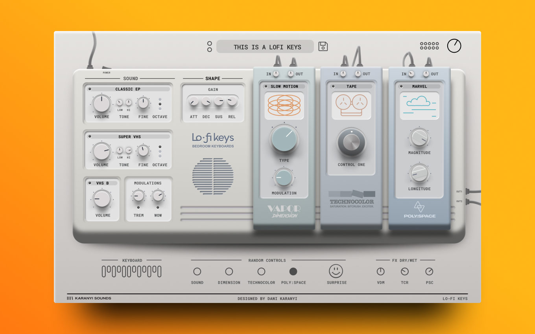535x334 pixels.
Task: Click the VHS B volume knob
Action: [102, 199]
